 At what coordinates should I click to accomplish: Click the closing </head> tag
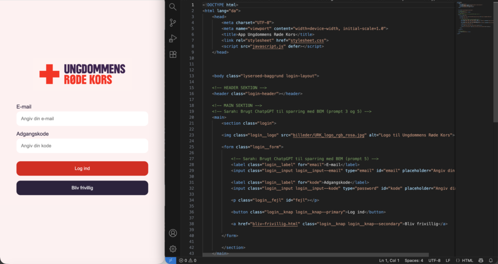point(220,52)
